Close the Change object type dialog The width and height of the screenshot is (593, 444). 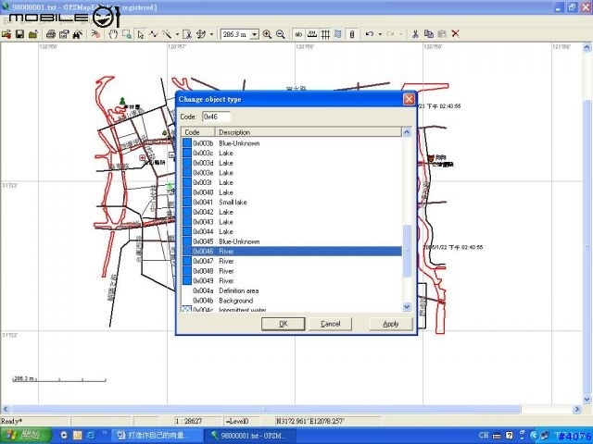409,99
